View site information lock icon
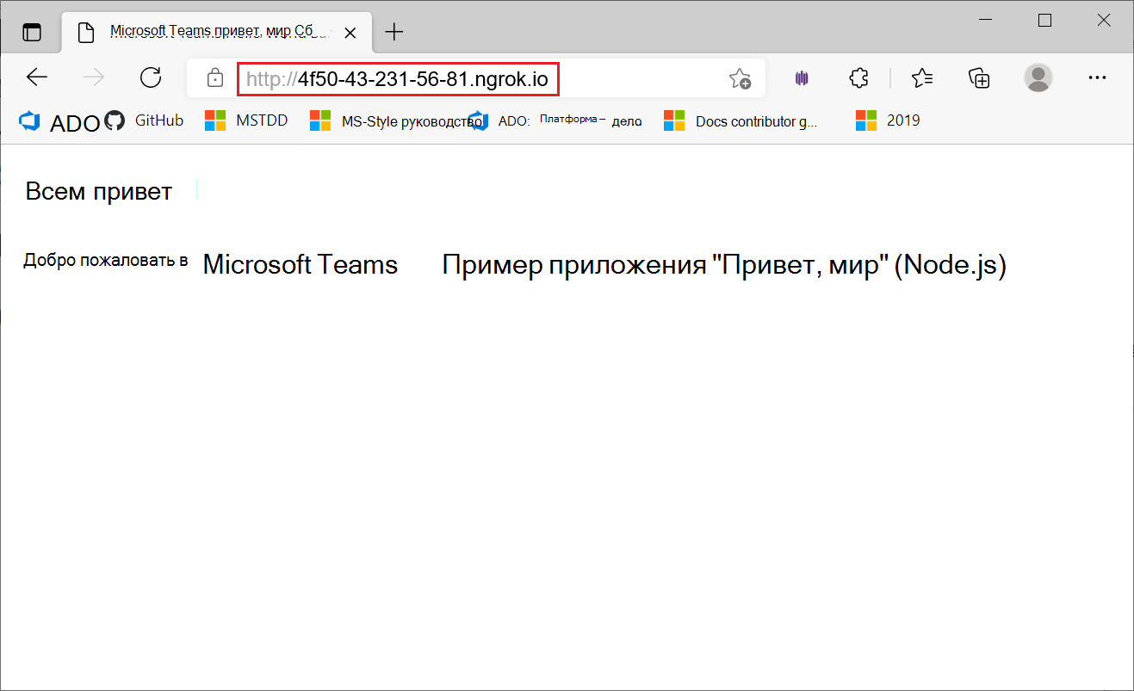The width and height of the screenshot is (1134, 691). click(x=214, y=78)
